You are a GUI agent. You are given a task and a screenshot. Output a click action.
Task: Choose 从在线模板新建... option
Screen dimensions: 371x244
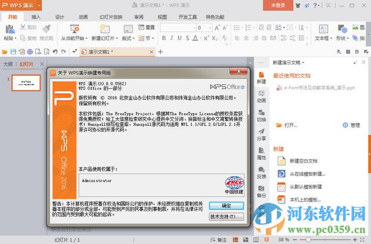click(x=301, y=174)
